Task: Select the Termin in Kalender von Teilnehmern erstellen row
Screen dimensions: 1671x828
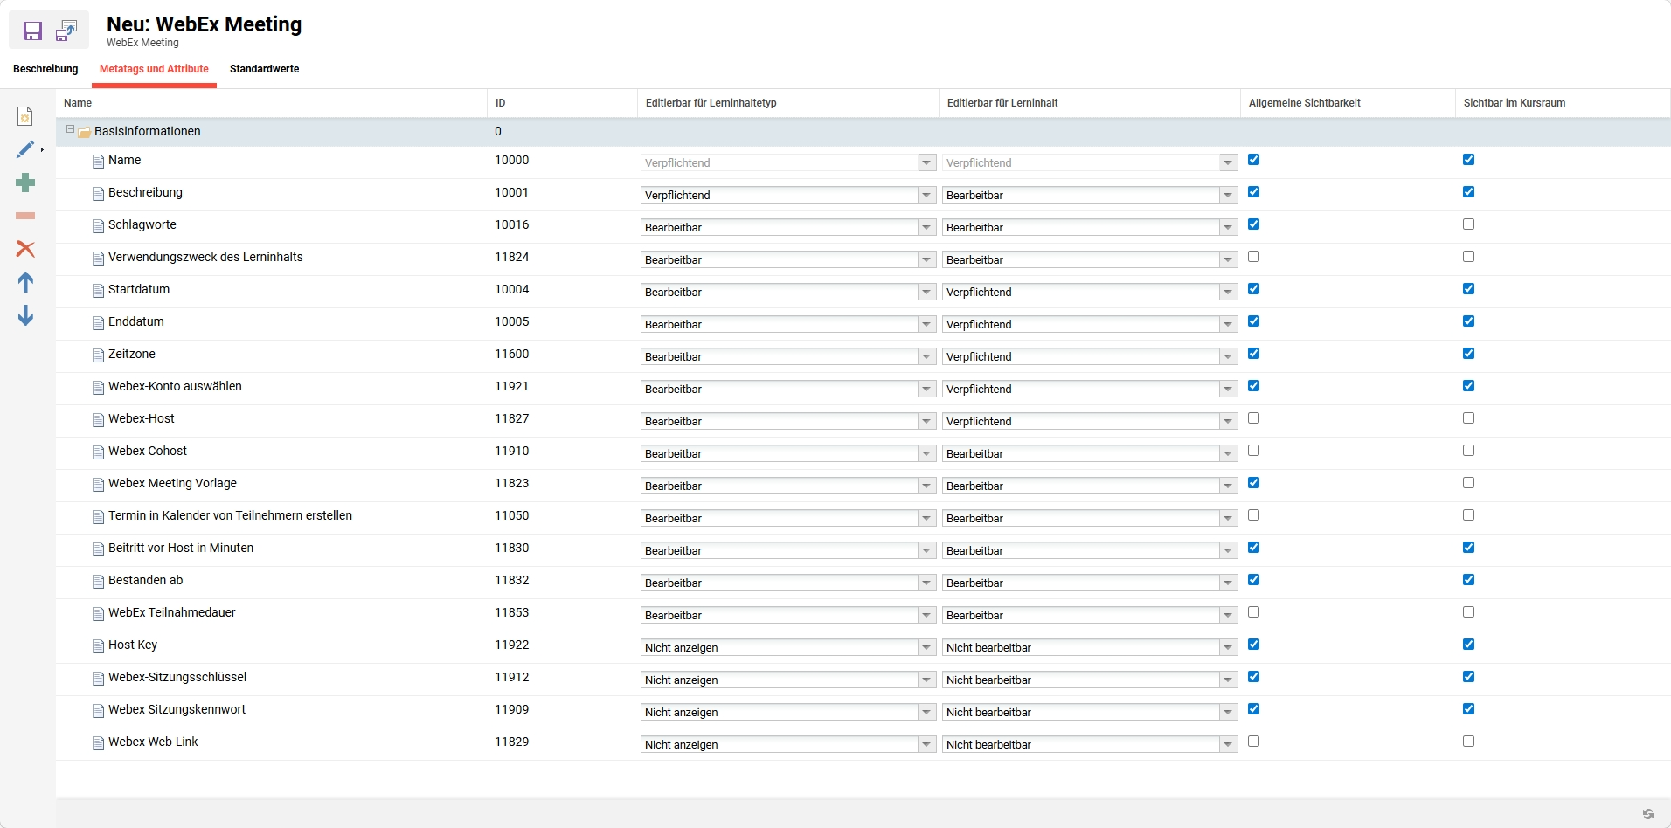Action: 863,518
